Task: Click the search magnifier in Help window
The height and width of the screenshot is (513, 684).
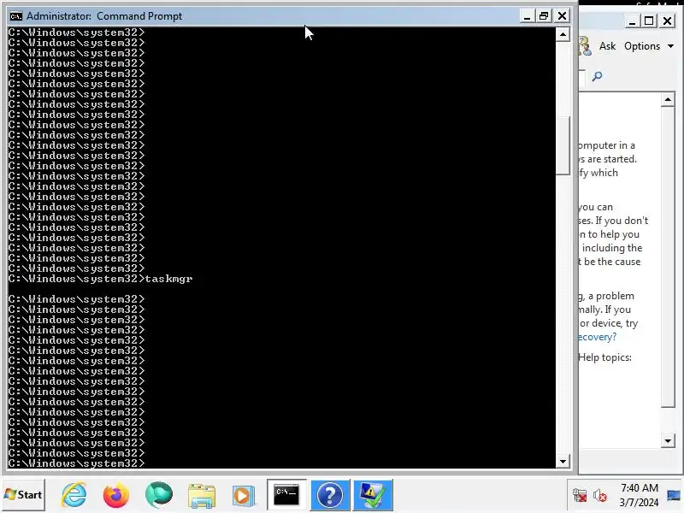Action: click(597, 77)
